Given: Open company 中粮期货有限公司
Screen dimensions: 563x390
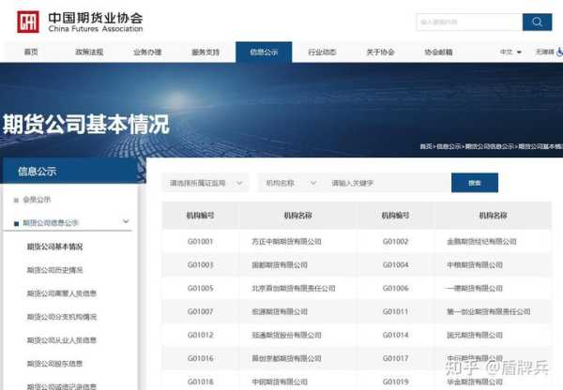Looking at the screenshot, I should coord(474,264).
